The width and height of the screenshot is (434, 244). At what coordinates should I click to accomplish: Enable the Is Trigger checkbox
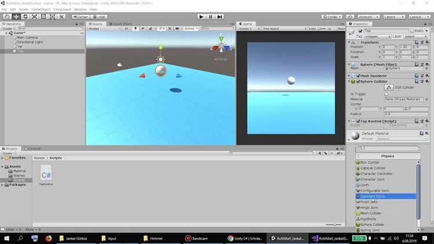(386, 94)
